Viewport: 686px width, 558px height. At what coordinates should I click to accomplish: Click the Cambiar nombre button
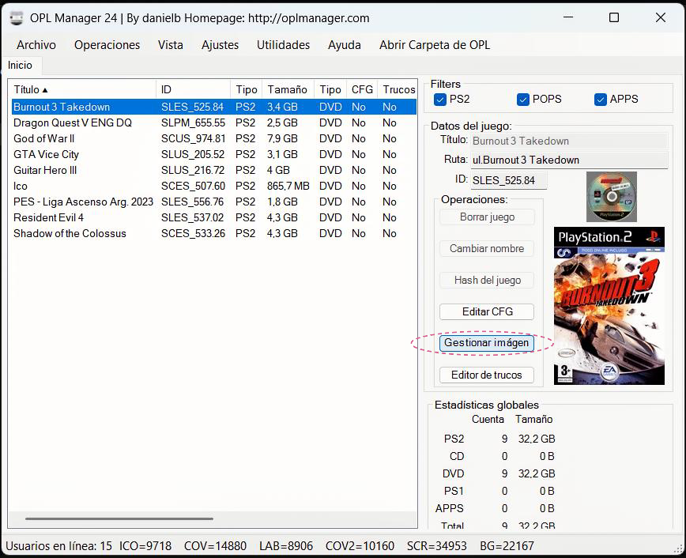coord(486,248)
